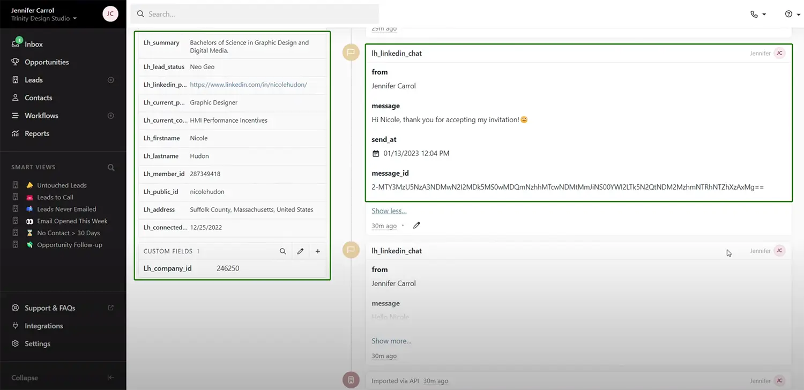Viewport: 804px width, 390px height.
Task: Click the building icon next to Imported via API
Action: tap(351, 380)
